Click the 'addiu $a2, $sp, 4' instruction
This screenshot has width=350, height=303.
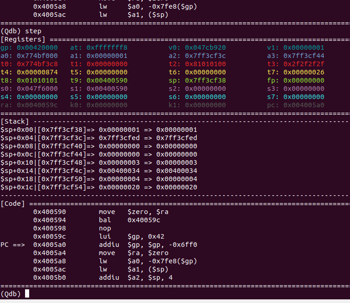click(x=136, y=278)
